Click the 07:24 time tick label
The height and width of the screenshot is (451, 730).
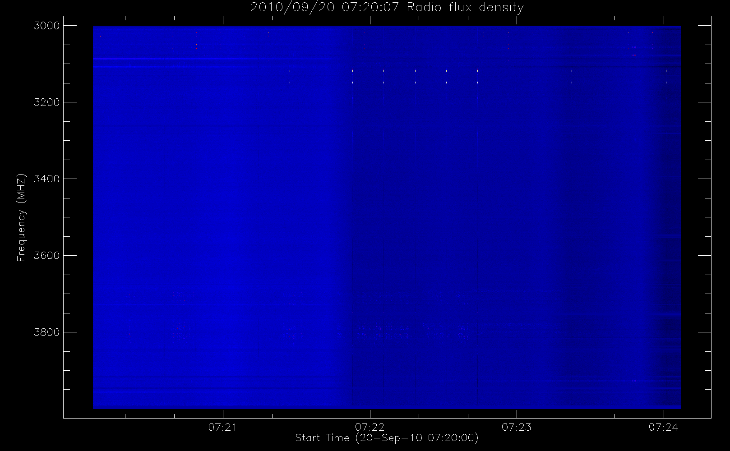coord(663,427)
